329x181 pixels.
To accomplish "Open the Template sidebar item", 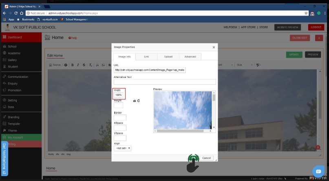I will tap(13, 124).
